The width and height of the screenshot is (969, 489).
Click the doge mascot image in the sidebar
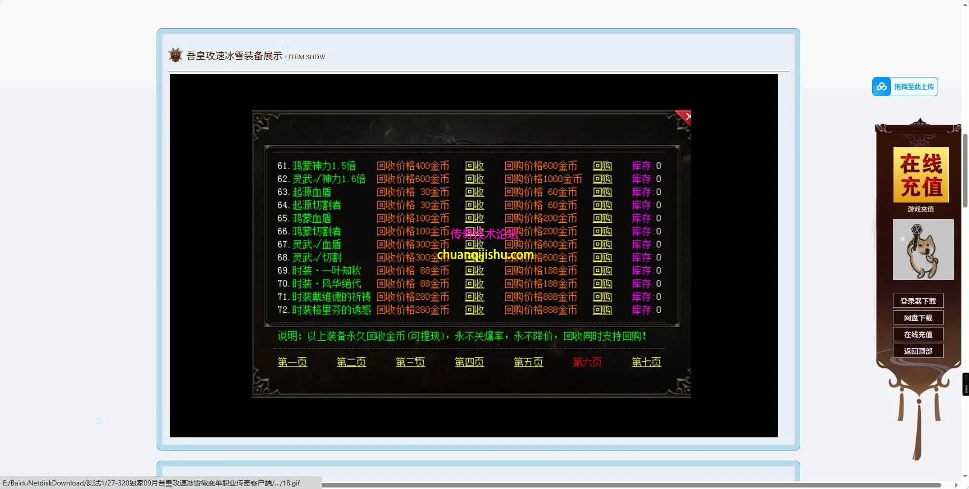(x=922, y=249)
